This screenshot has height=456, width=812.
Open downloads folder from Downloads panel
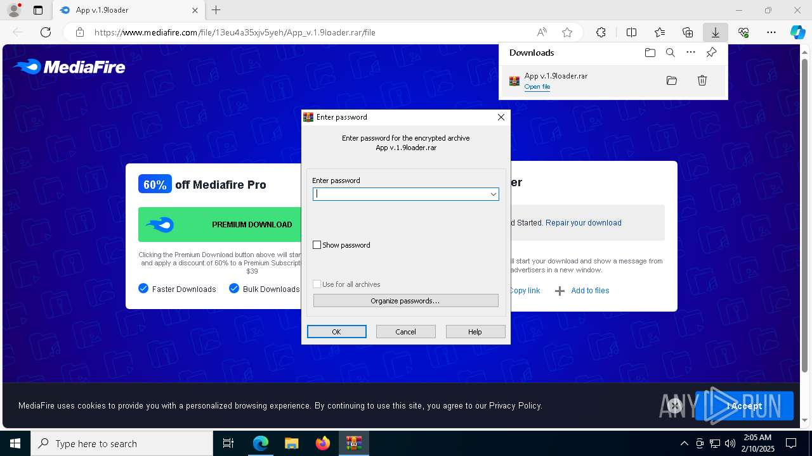click(x=650, y=53)
